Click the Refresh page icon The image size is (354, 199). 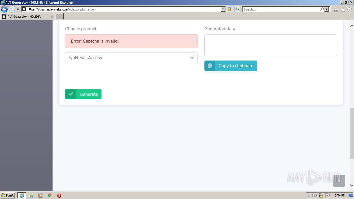coord(237,9)
